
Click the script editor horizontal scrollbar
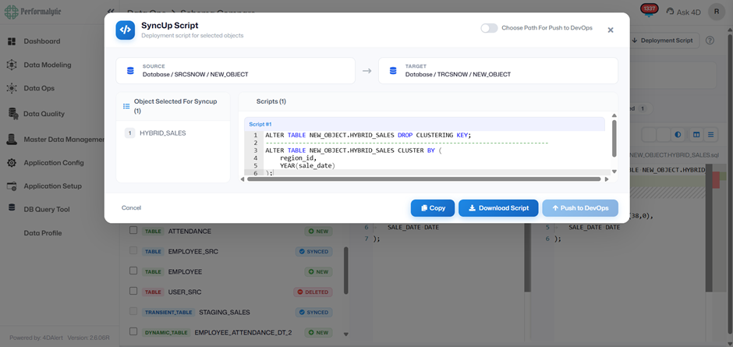423,179
